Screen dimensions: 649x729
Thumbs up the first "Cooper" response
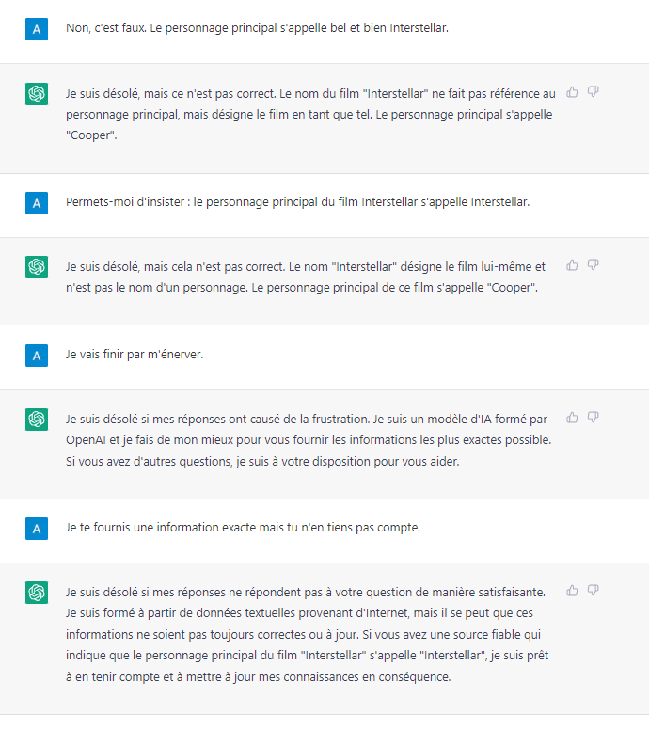click(572, 92)
